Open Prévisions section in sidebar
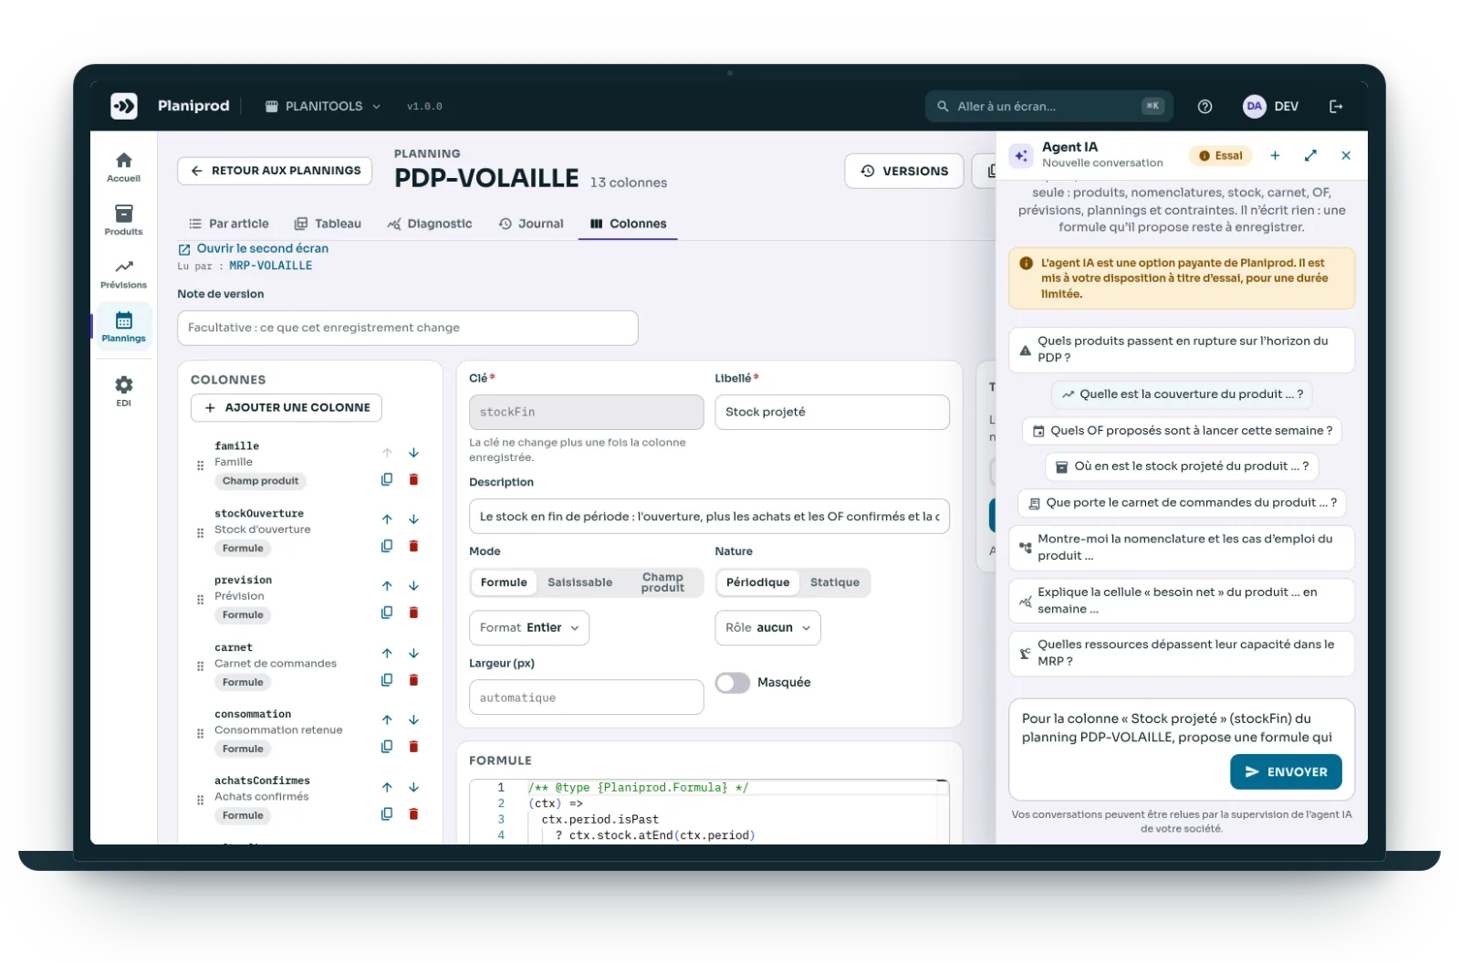The height and width of the screenshot is (965, 1460). (x=123, y=274)
